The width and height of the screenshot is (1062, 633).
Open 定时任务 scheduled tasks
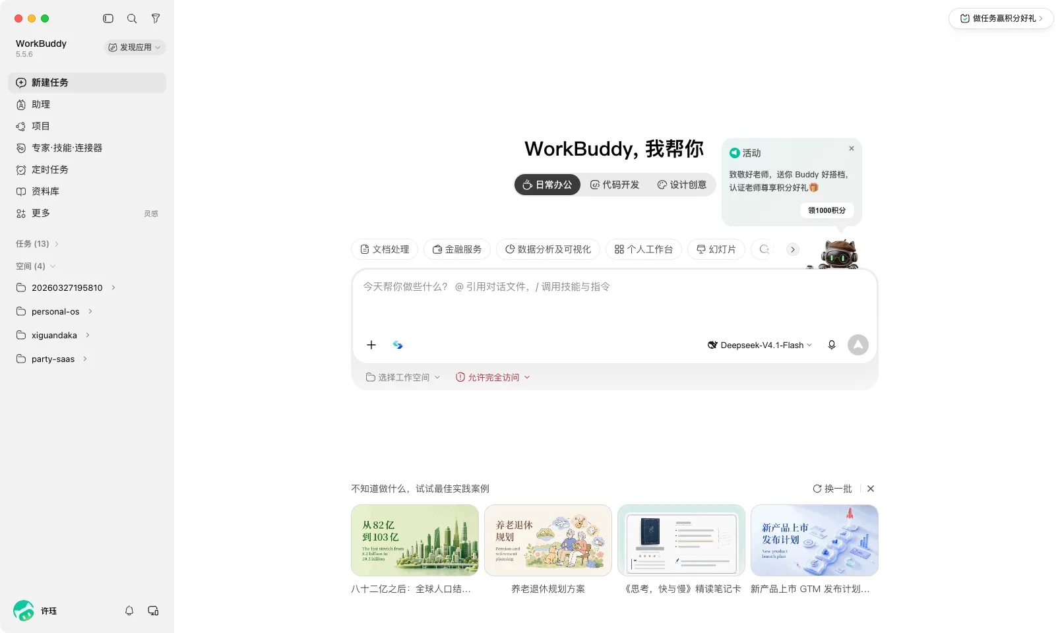click(87, 169)
